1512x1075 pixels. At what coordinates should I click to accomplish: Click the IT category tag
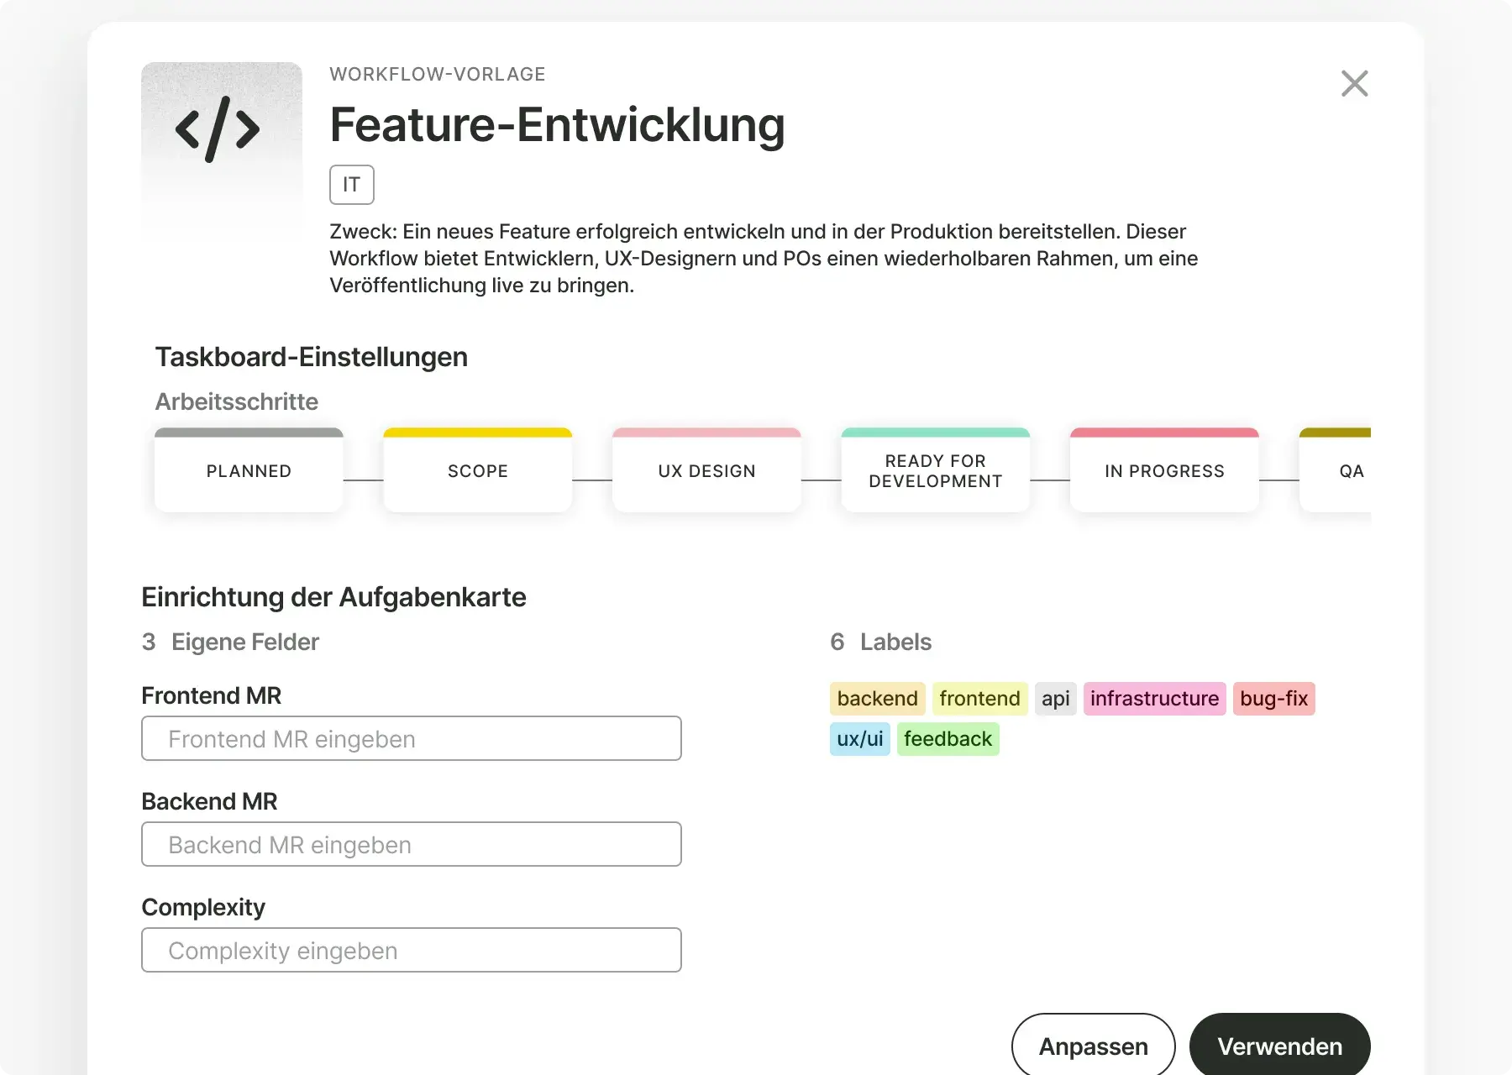pyautogui.click(x=351, y=185)
